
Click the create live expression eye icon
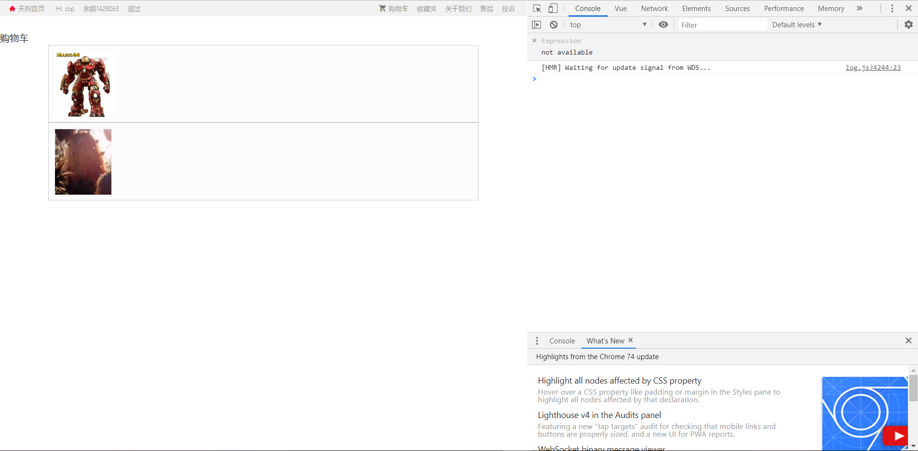(x=663, y=25)
